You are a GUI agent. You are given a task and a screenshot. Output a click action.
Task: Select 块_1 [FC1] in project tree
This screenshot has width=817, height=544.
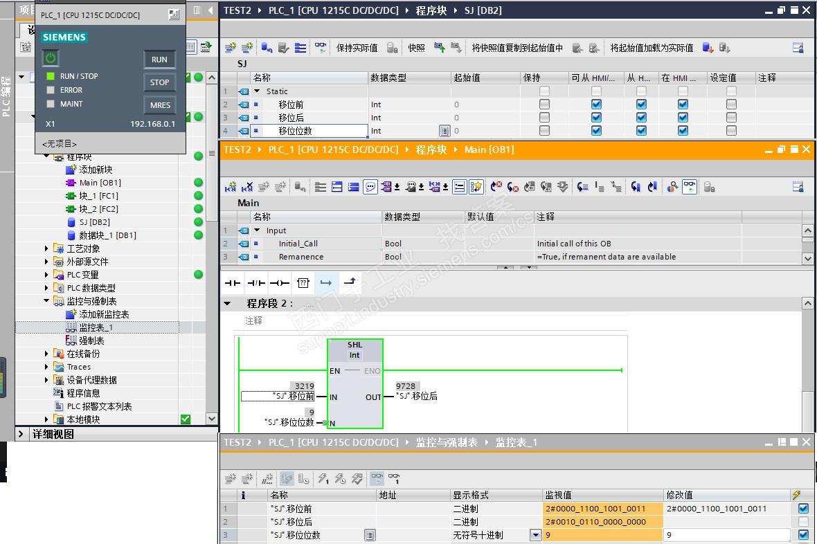pyautogui.click(x=98, y=196)
